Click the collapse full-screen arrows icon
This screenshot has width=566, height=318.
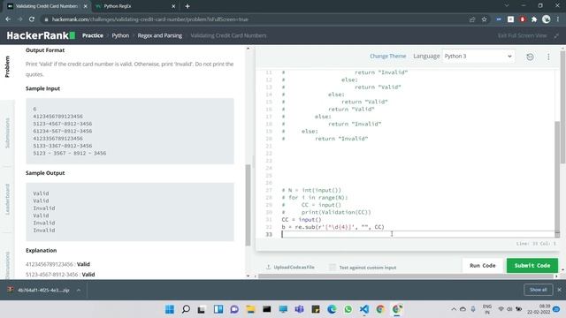556,35
